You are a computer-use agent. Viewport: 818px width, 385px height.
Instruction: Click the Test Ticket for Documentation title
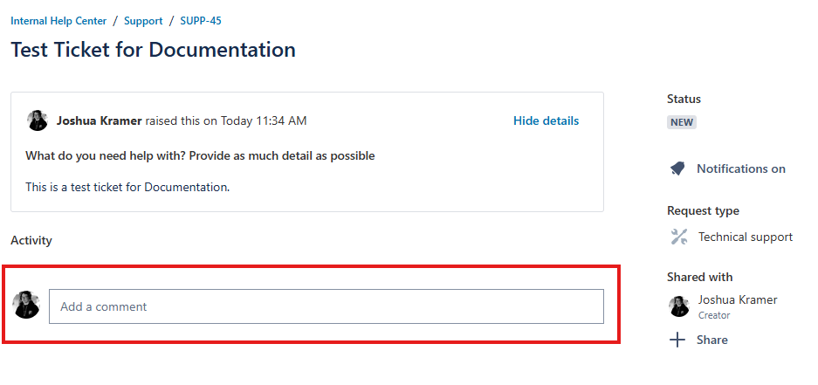[x=153, y=50]
